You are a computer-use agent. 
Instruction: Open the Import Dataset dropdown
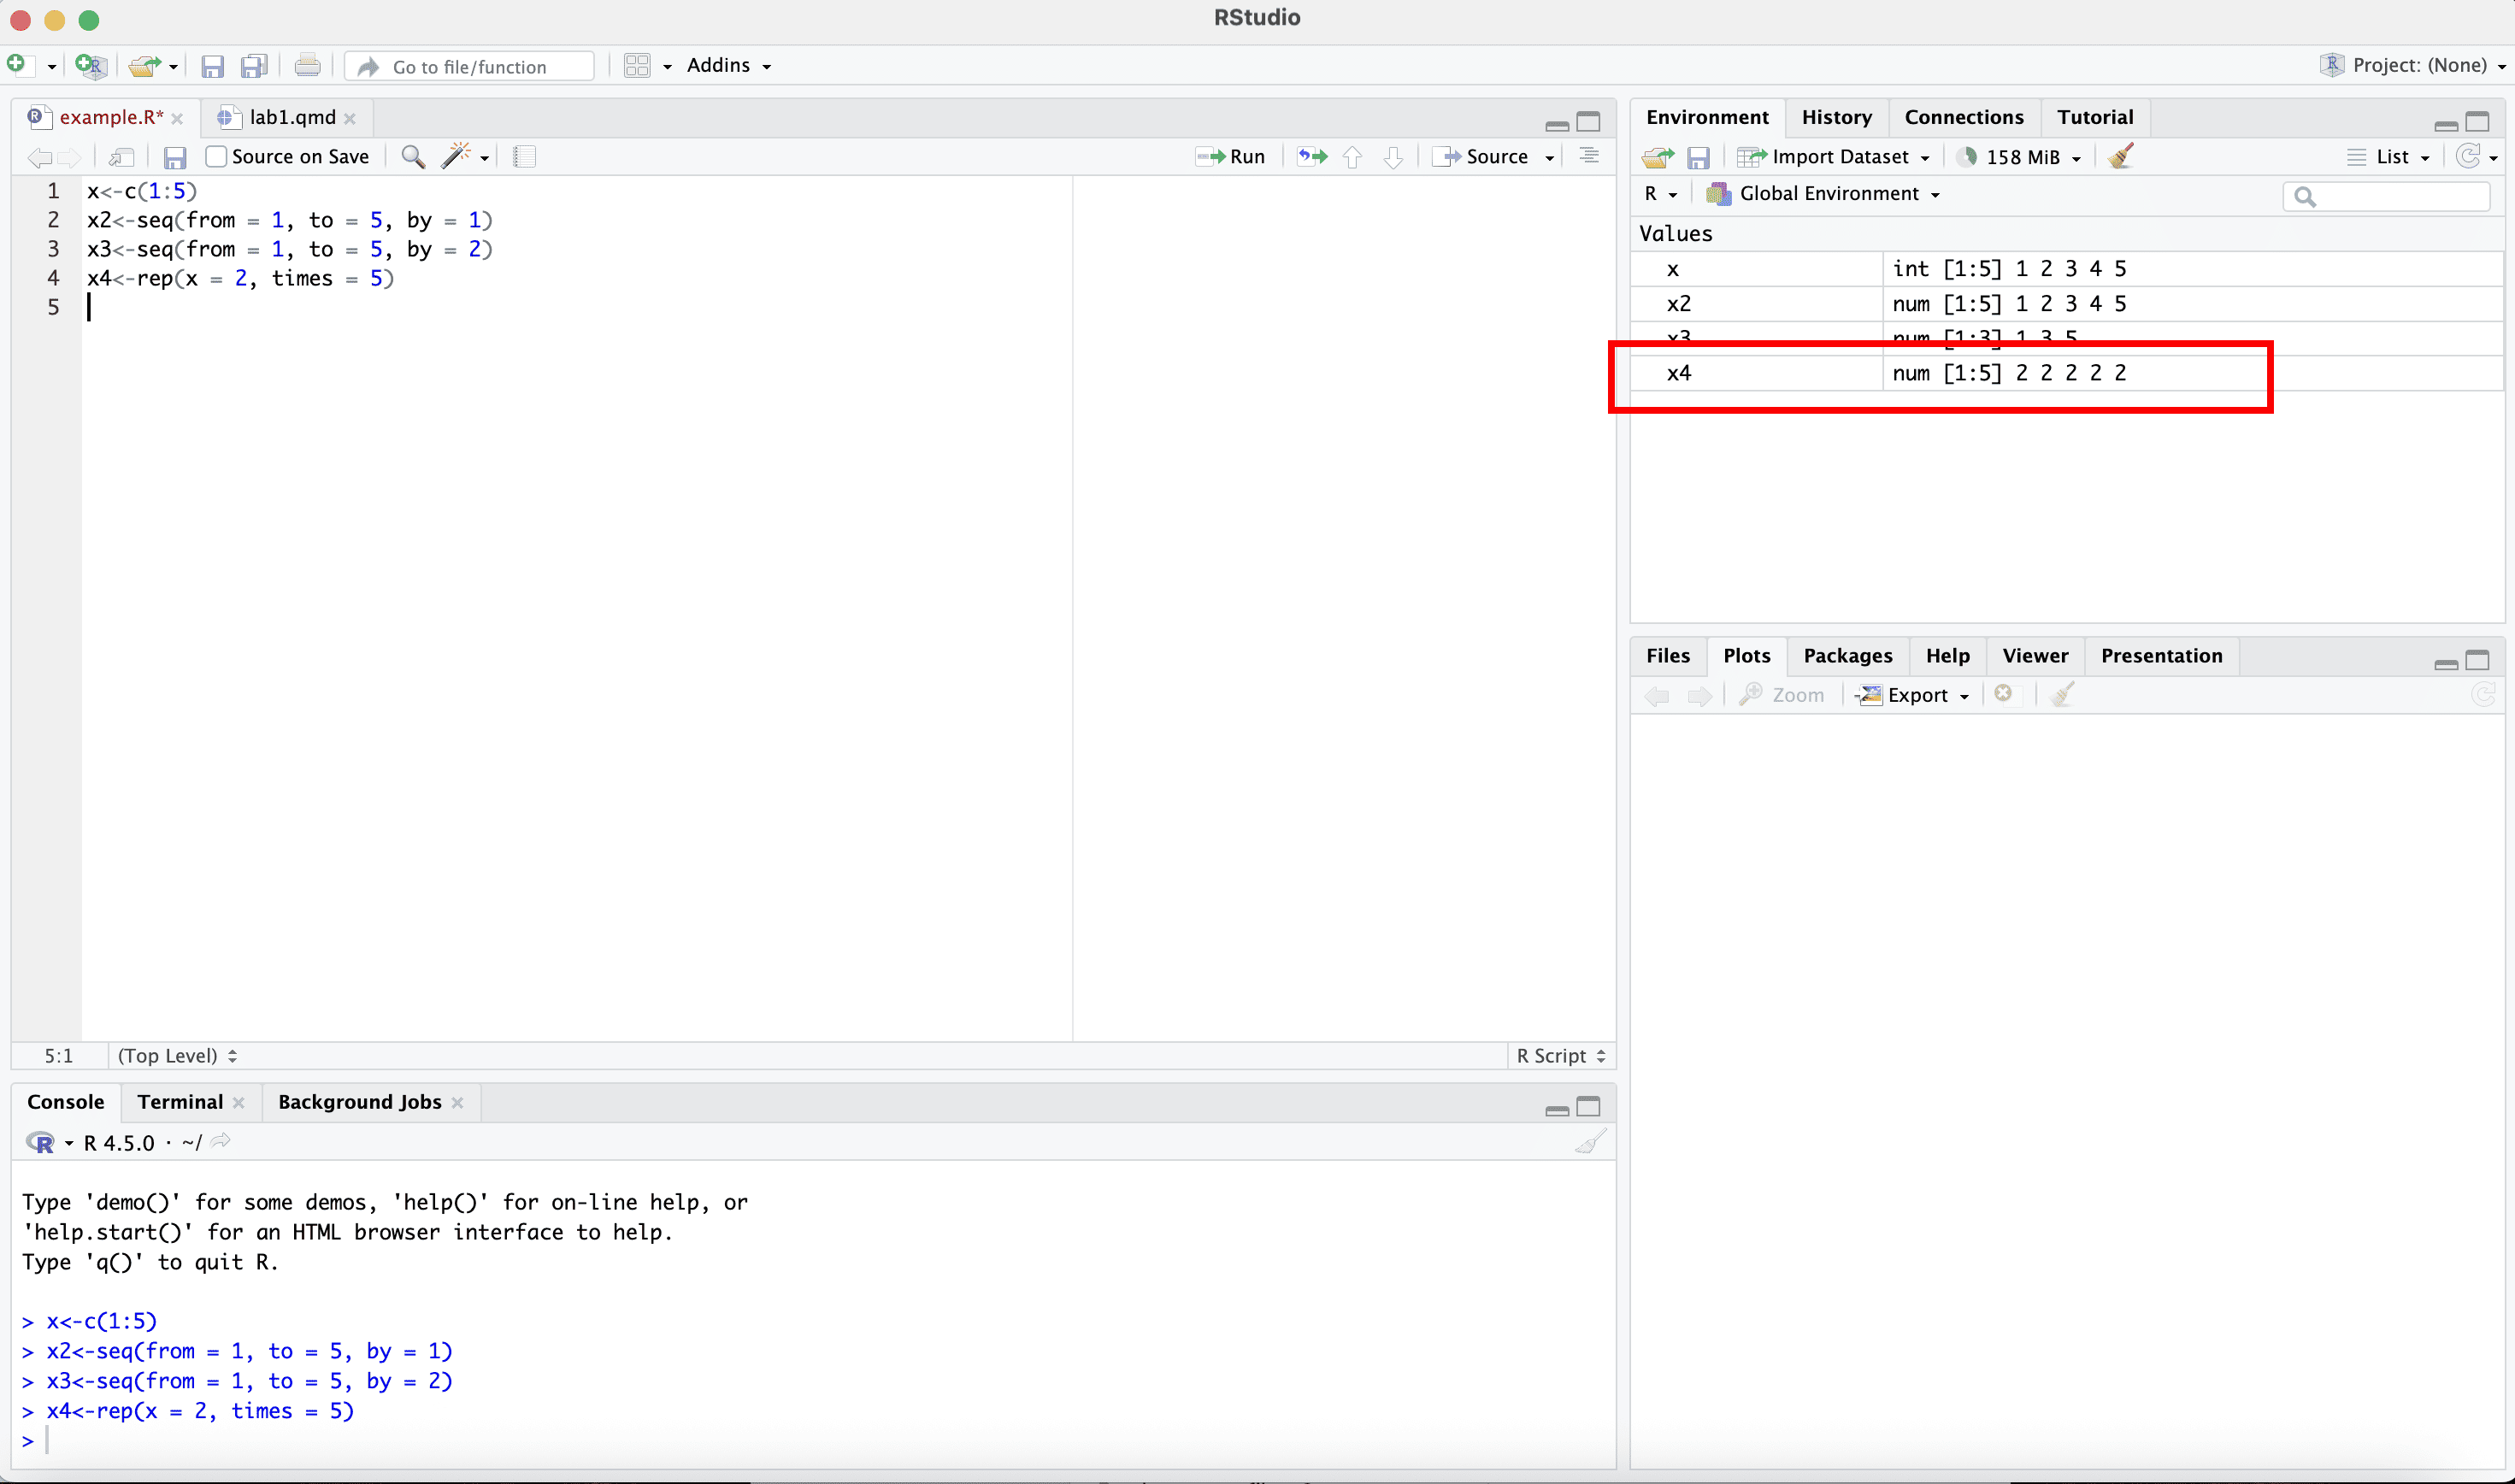pyautogui.click(x=1838, y=157)
